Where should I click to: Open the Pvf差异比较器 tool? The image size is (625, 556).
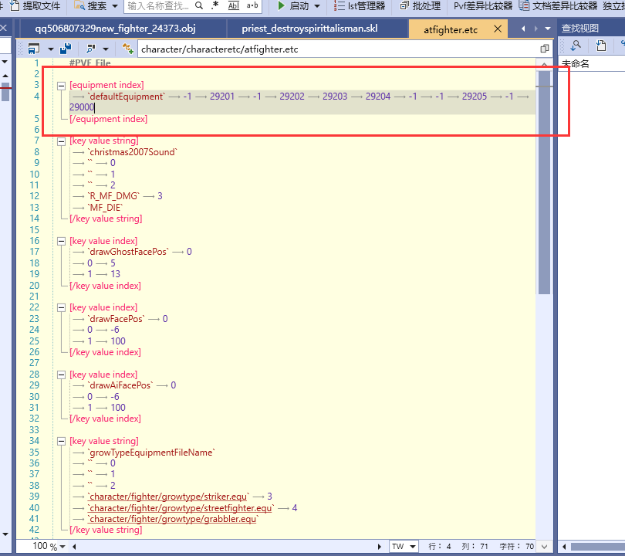(483, 6)
